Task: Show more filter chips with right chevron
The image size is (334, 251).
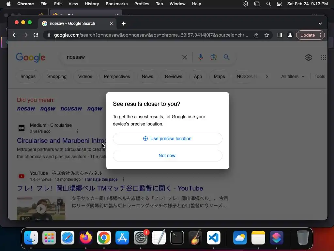Action: click(x=267, y=76)
